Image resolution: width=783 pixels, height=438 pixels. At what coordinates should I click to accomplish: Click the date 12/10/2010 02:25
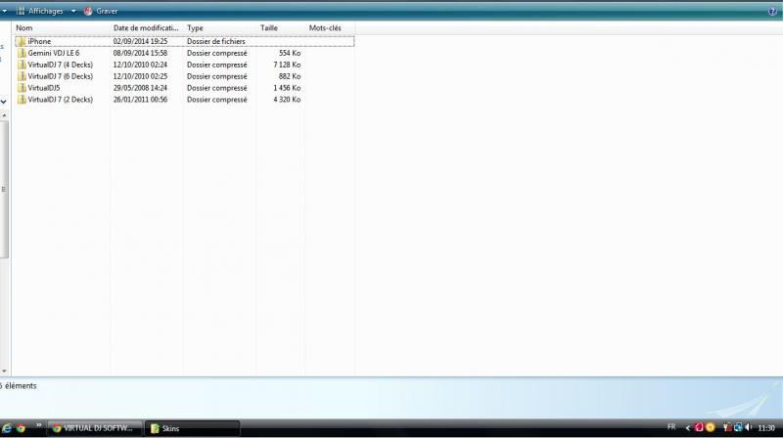[140, 76]
